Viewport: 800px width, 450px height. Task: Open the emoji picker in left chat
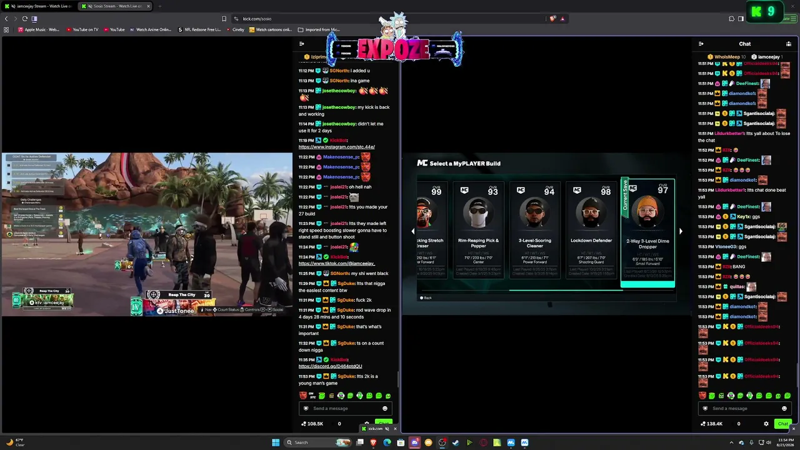[385, 408]
